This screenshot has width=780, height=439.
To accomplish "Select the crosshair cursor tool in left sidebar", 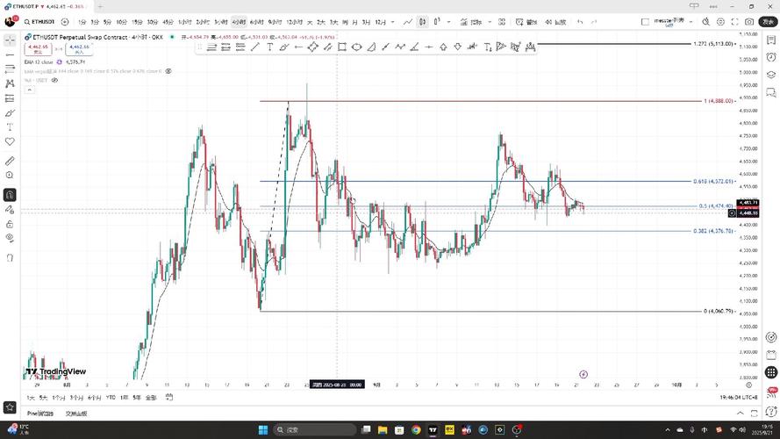I will [10, 40].
